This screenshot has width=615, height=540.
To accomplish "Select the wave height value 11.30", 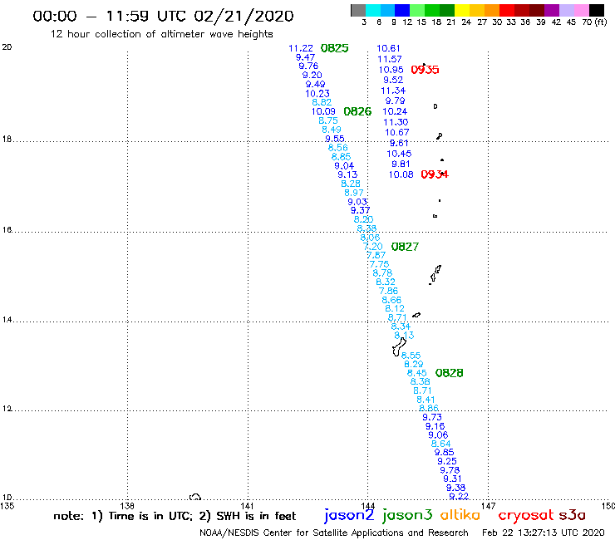I will (x=396, y=122).
